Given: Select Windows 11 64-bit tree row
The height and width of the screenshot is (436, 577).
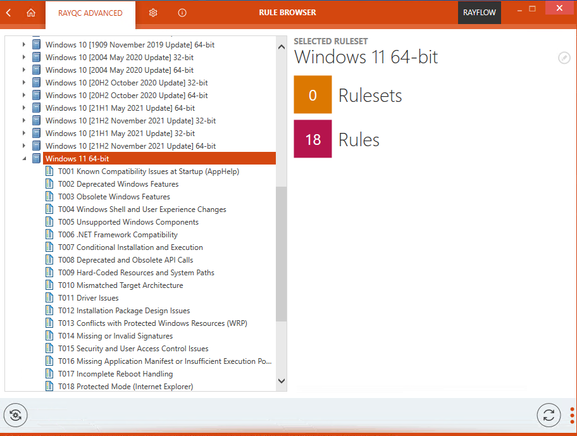Looking at the screenshot, I should coord(159,159).
